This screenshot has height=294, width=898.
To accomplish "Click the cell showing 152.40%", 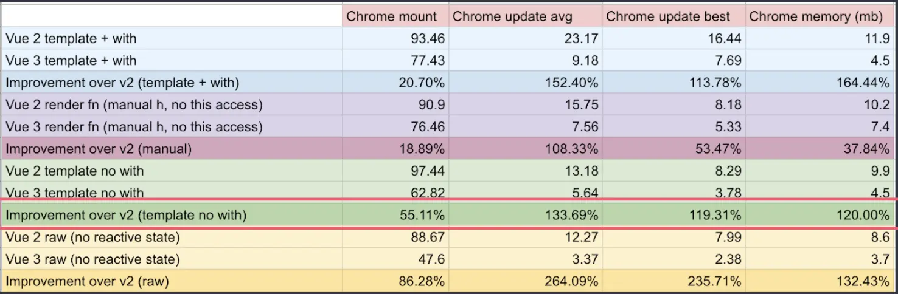I will coord(525,83).
